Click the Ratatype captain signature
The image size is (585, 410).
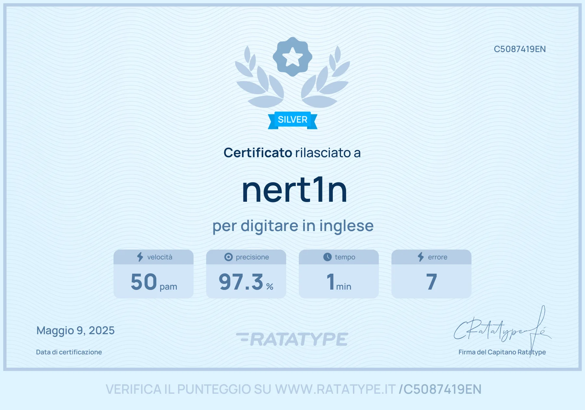502,331
